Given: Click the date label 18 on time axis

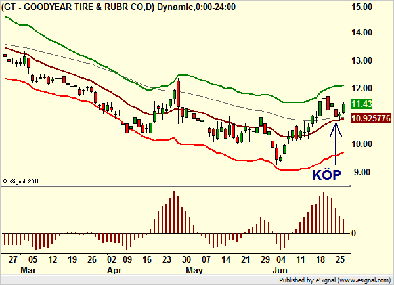Looking at the screenshot, I should pyautogui.click(x=320, y=259).
